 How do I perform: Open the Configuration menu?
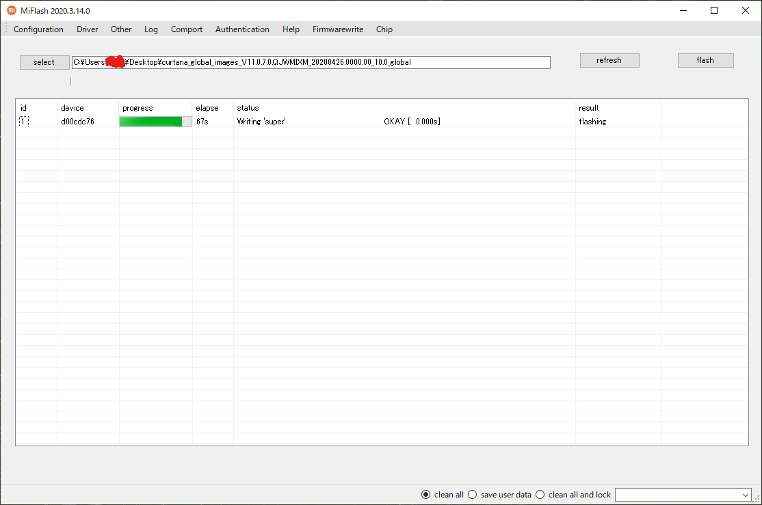(38, 29)
